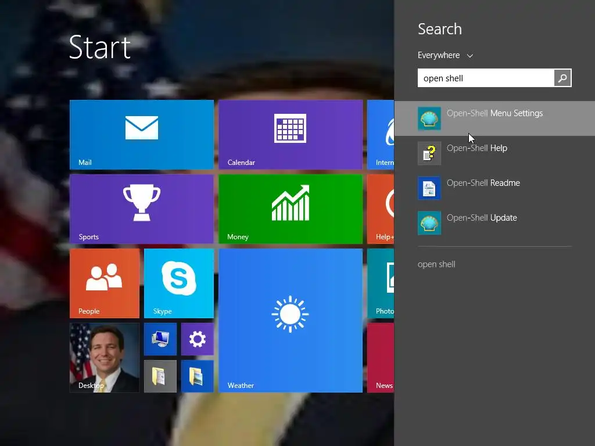This screenshot has height=446, width=595.
Task: Click the Open-Shell Update shell icon
Action: click(429, 223)
